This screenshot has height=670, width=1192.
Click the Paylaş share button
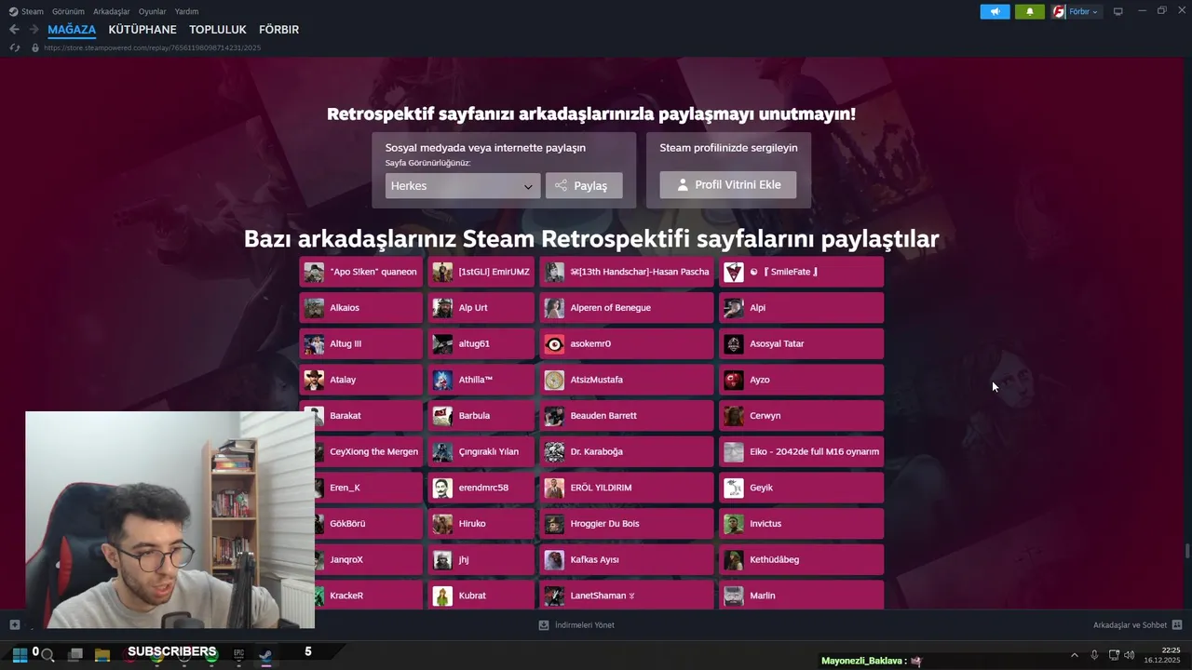(x=584, y=186)
